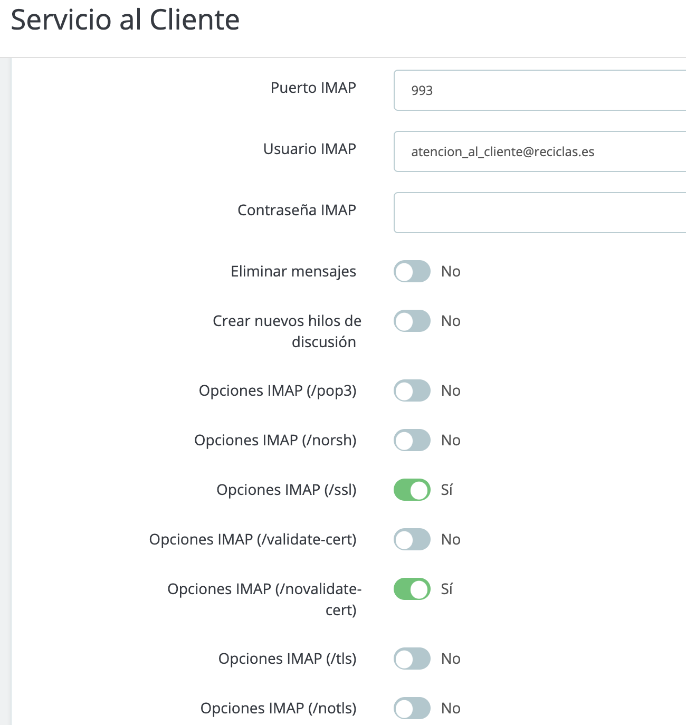The height and width of the screenshot is (725, 686).
Task: Click the Opciones IMAP (/tls) label
Action: pos(288,659)
